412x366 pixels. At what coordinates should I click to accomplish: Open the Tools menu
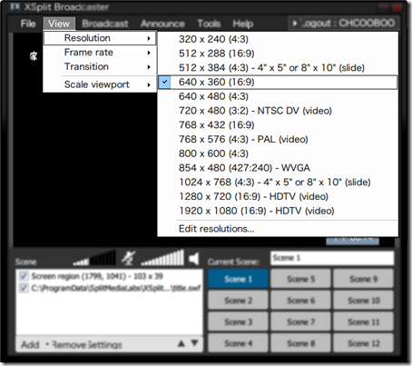pyautogui.click(x=209, y=24)
